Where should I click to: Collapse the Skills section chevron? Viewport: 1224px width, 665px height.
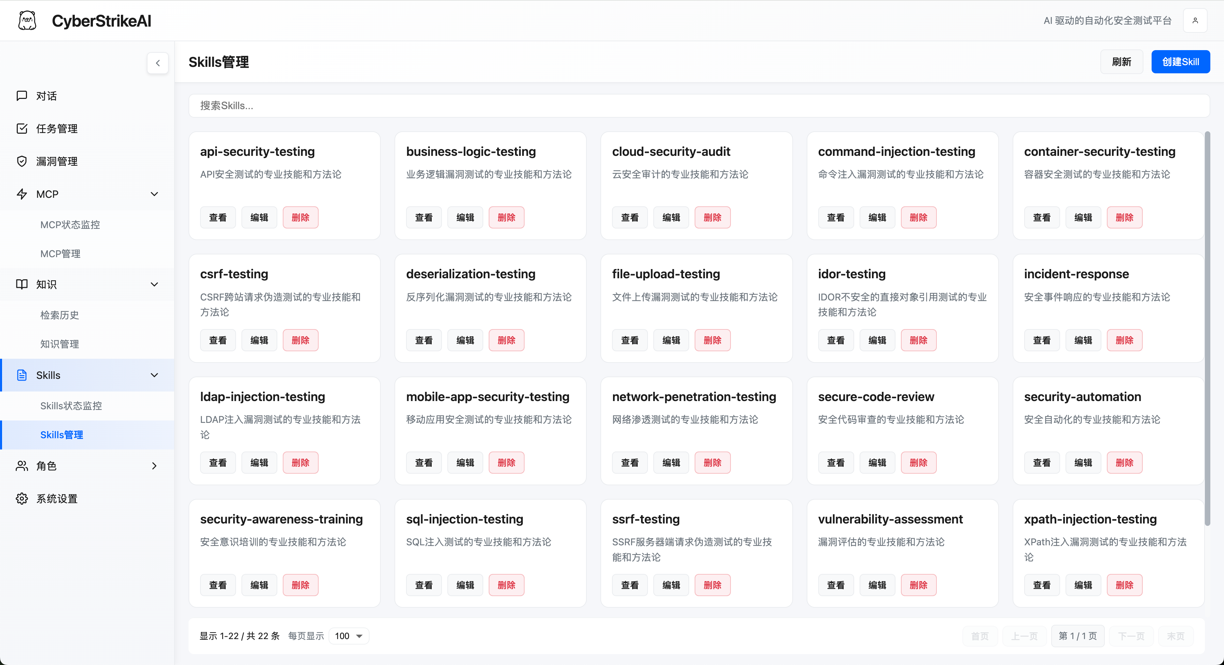154,375
